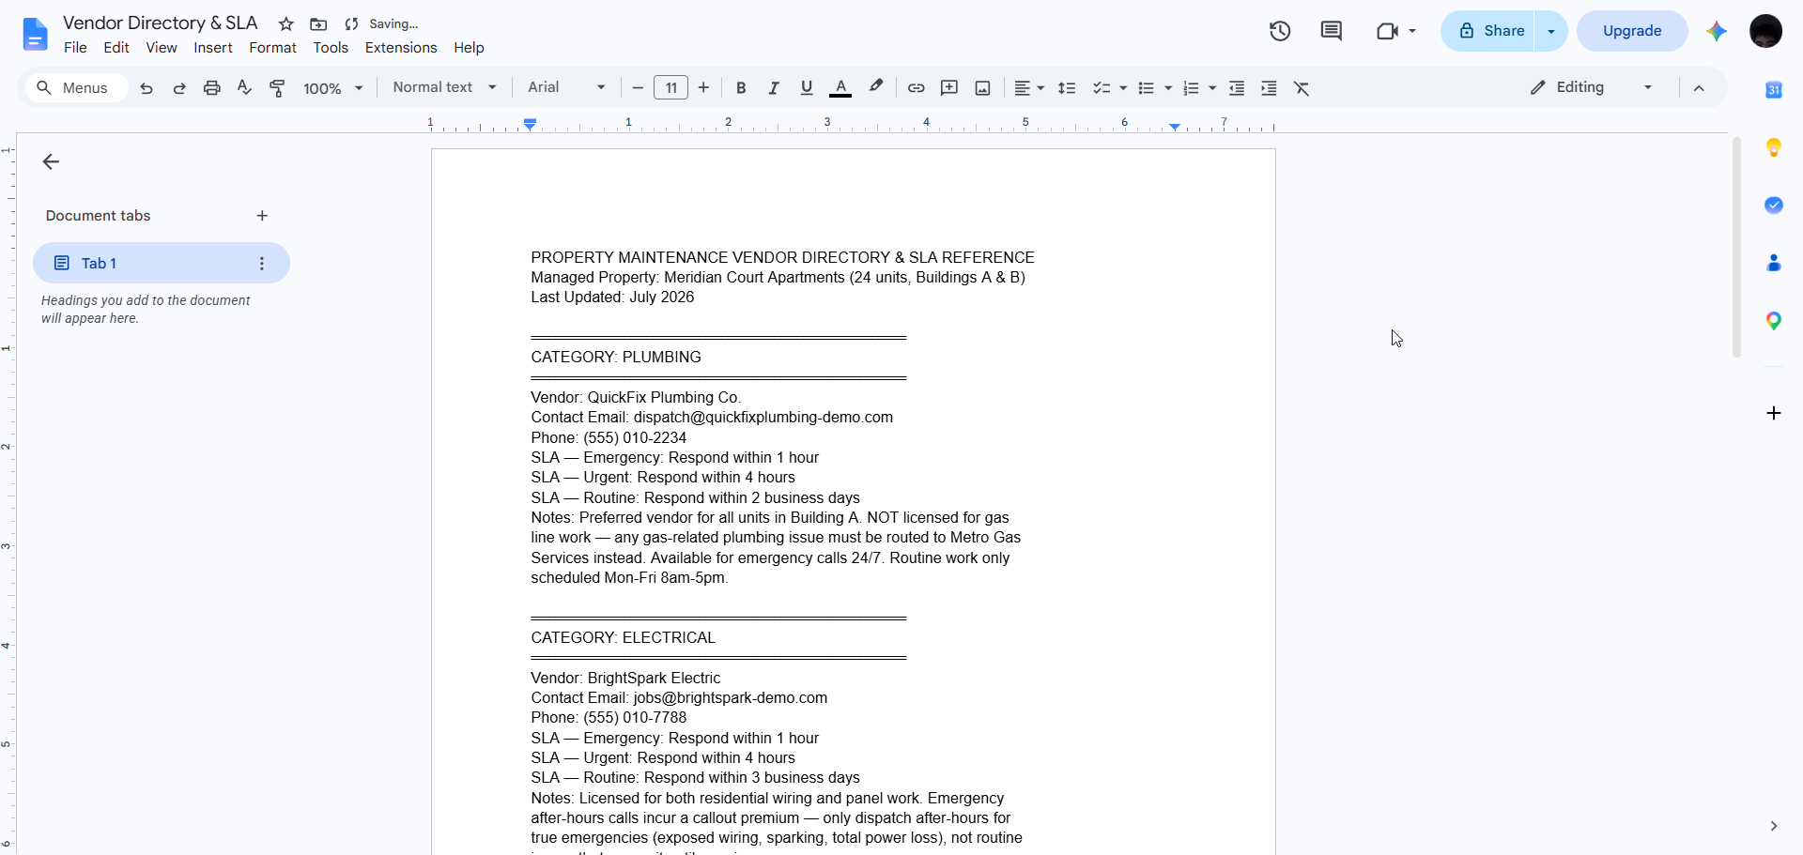1803x855 pixels.
Task: Show the side panel chevron at bottom right
Action: (1773, 826)
